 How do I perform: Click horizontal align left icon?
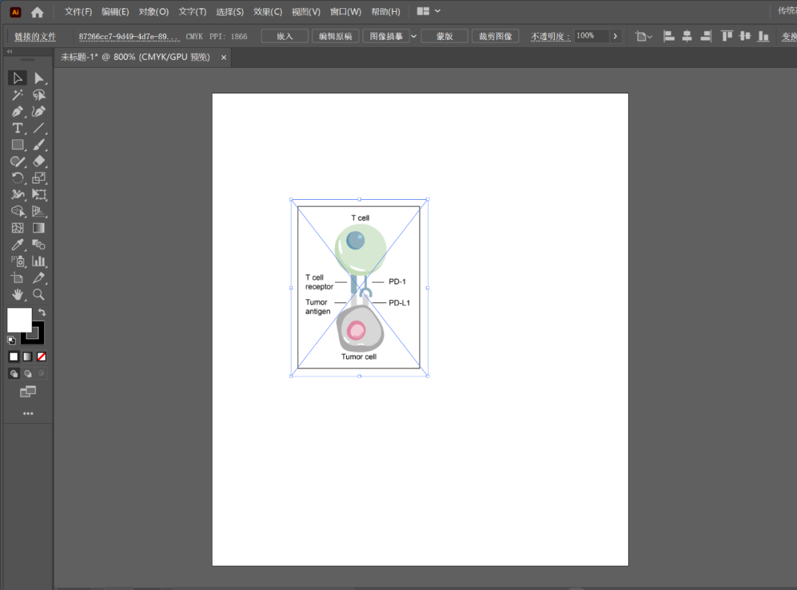point(669,36)
